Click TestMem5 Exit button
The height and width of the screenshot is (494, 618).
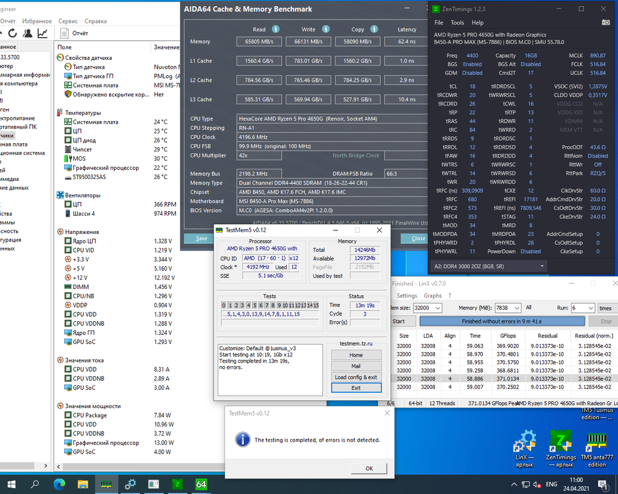tap(357, 388)
